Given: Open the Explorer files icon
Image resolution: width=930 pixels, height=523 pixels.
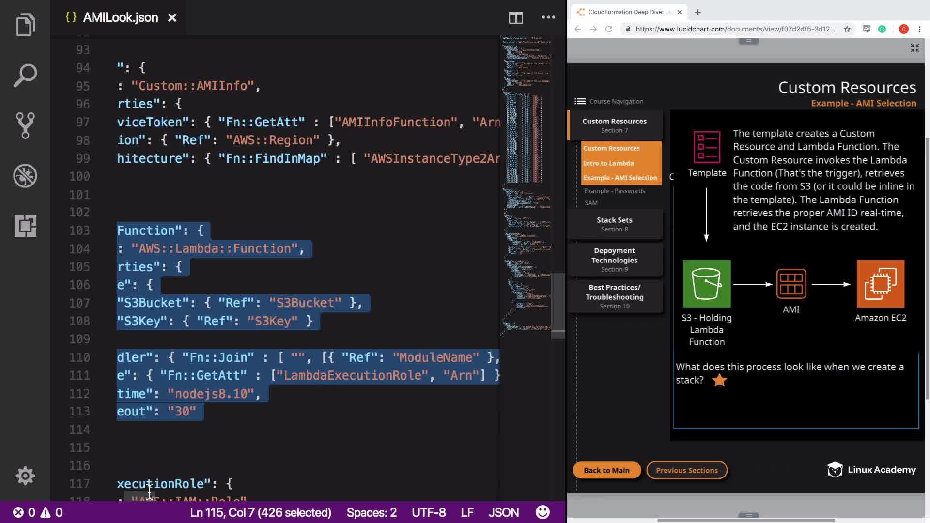Looking at the screenshot, I should click(x=25, y=25).
